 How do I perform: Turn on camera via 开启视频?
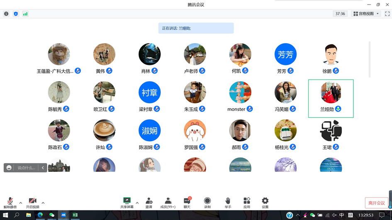[x=32, y=203]
